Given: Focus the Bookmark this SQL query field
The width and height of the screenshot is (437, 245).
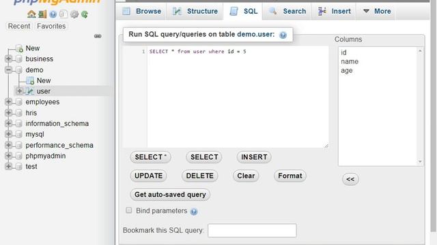Looking at the screenshot, I should click(252, 231).
